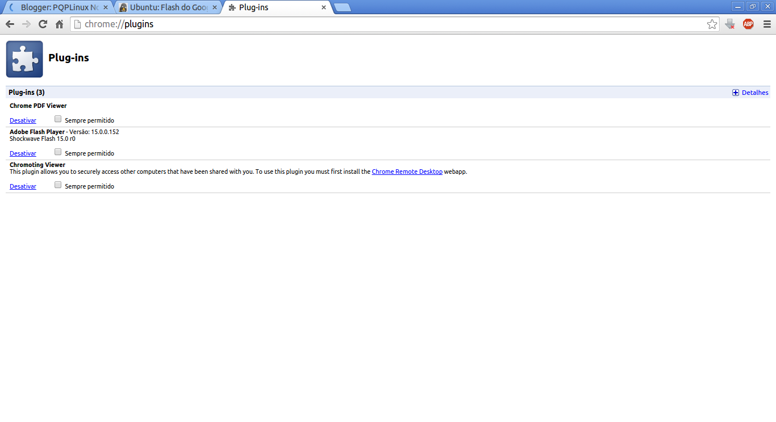
Task: Expand plugin details via Detalhes link
Action: (755, 93)
